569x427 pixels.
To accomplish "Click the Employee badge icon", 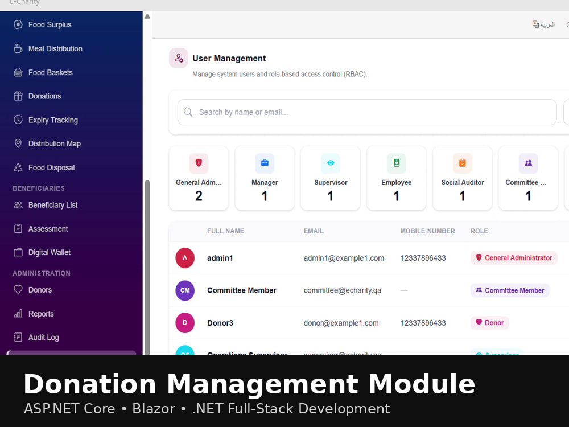I will (x=397, y=163).
